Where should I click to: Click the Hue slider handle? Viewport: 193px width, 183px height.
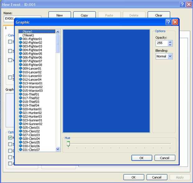[x=68, y=144]
